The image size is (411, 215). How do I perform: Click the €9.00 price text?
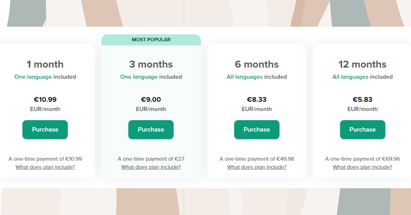click(x=151, y=100)
